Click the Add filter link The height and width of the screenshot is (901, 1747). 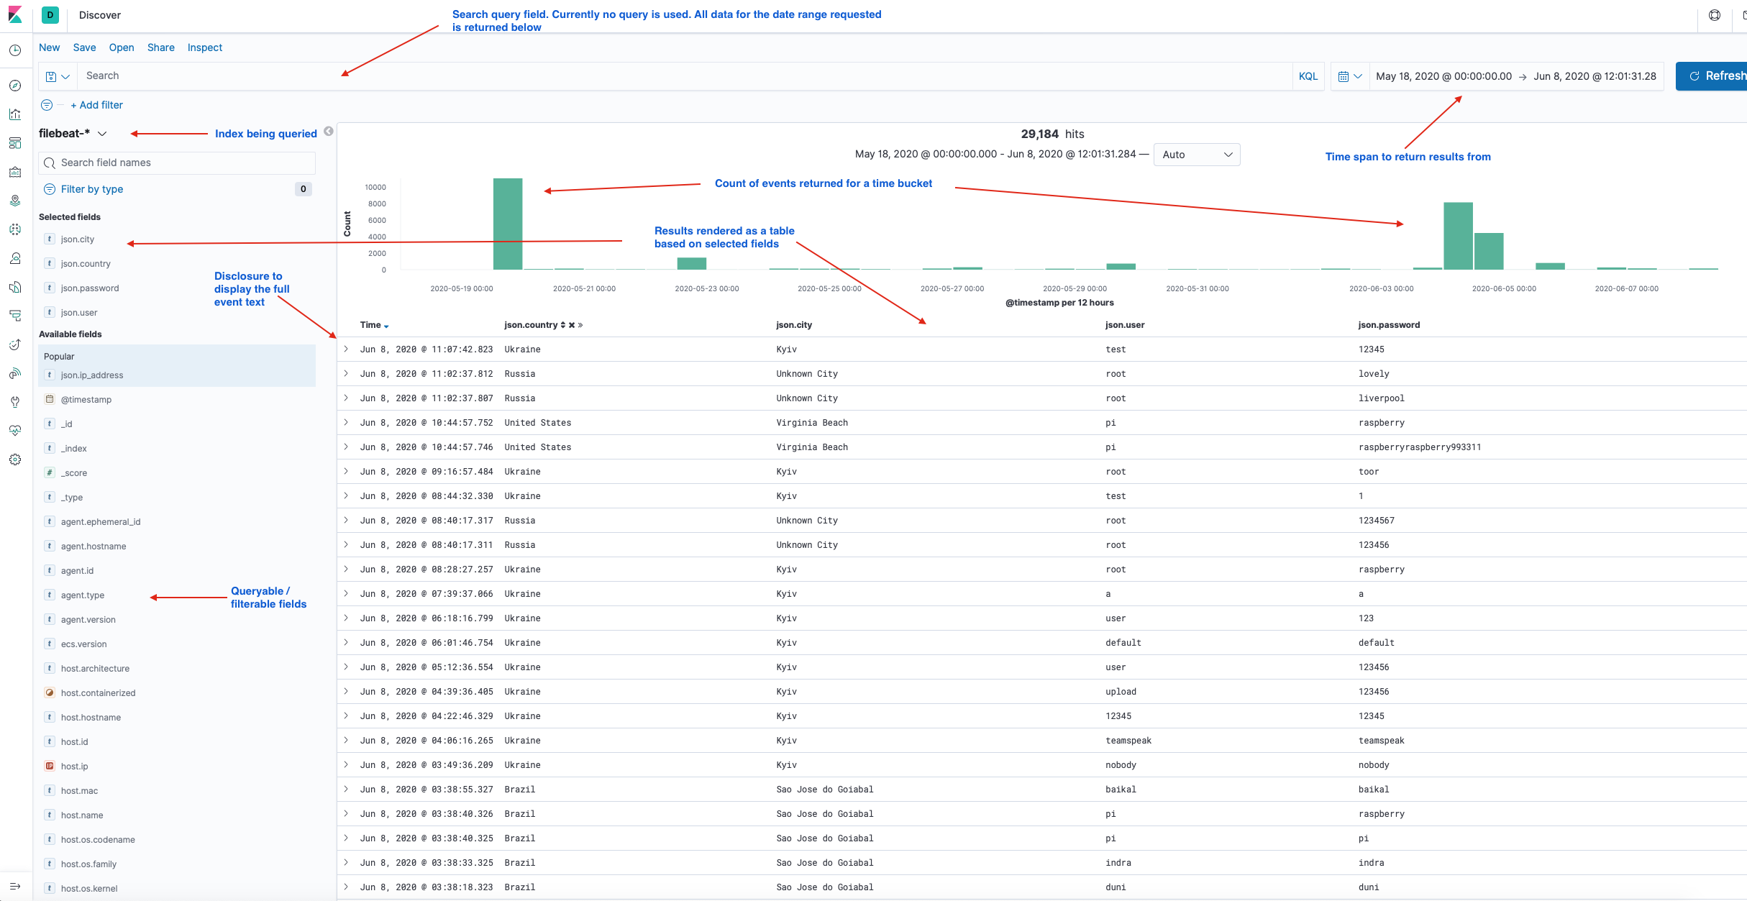(96, 105)
